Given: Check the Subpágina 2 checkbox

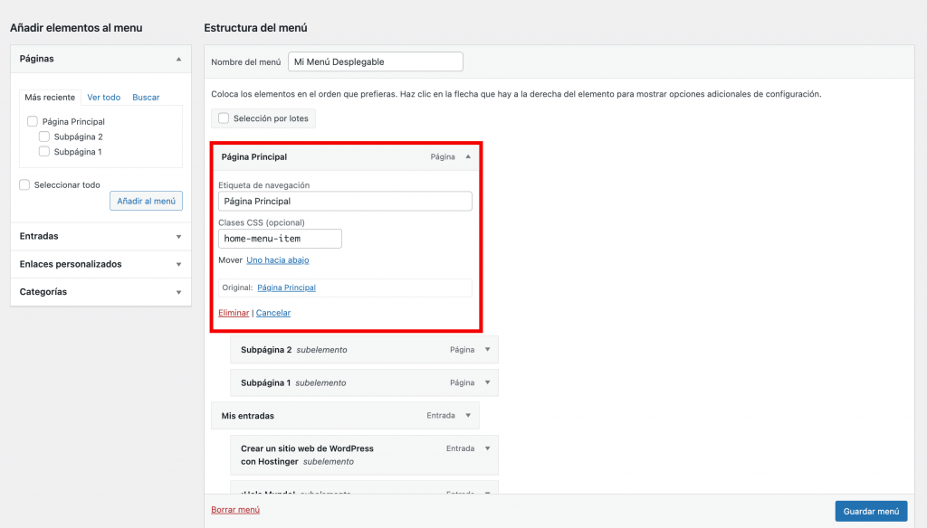Looking at the screenshot, I should click(x=44, y=137).
